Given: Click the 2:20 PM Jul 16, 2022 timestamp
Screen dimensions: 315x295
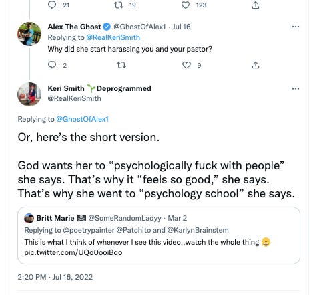Looking at the screenshot, I should click(55, 277).
